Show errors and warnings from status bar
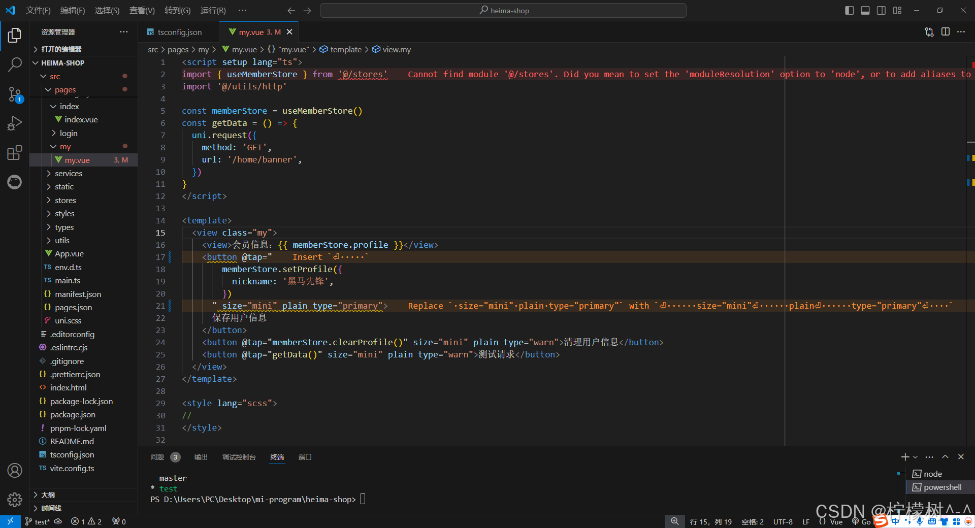975x528 pixels. coord(86,521)
